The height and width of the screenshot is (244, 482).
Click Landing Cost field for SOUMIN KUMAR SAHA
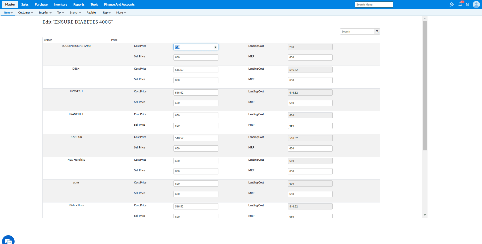310,47
